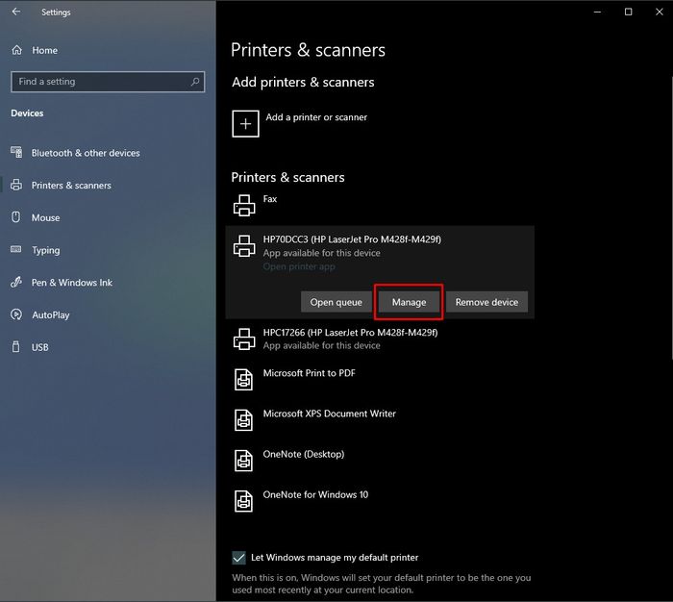The image size is (673, 602).
Task: Click the Bluetooth & other devices icon
Action: (x=16, y=153)
